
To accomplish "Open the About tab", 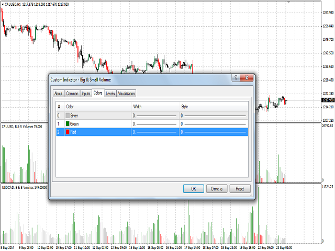I will point(58,94).
